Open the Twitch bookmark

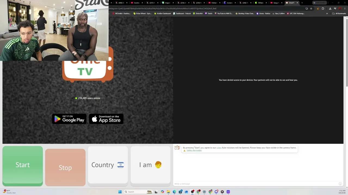tap(209, 14)
